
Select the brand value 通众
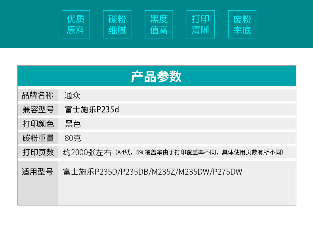(x=72, y=95)
